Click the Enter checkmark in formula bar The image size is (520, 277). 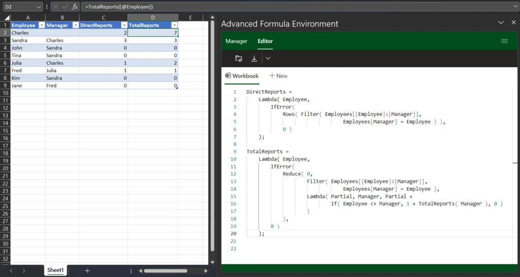(66, 7)
